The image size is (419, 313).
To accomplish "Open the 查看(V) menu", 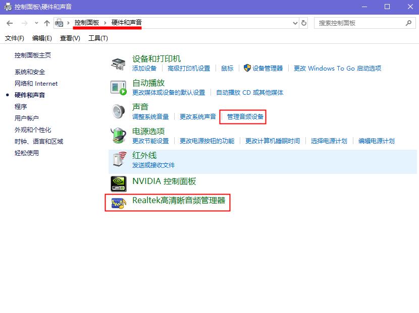I will point(69,38).
